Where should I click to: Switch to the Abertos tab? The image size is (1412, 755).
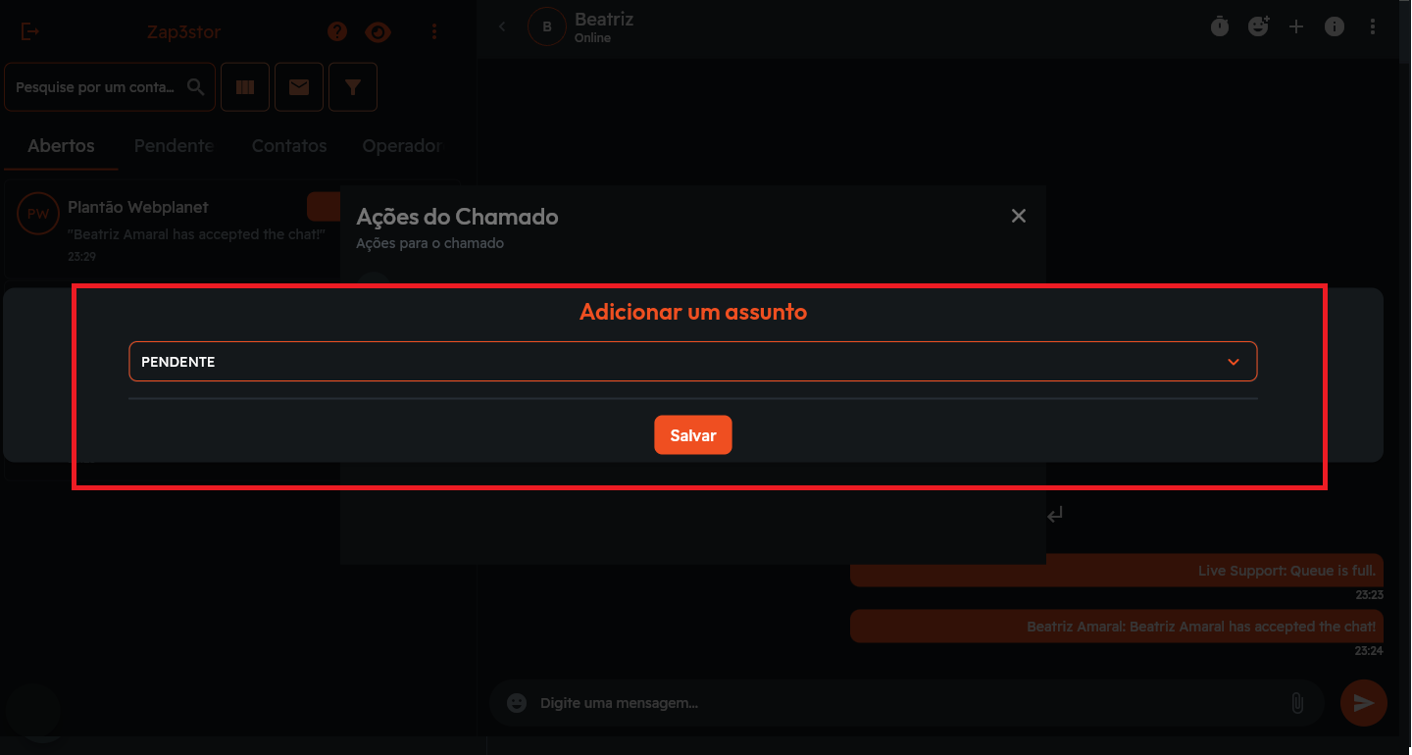pos(61,146)
